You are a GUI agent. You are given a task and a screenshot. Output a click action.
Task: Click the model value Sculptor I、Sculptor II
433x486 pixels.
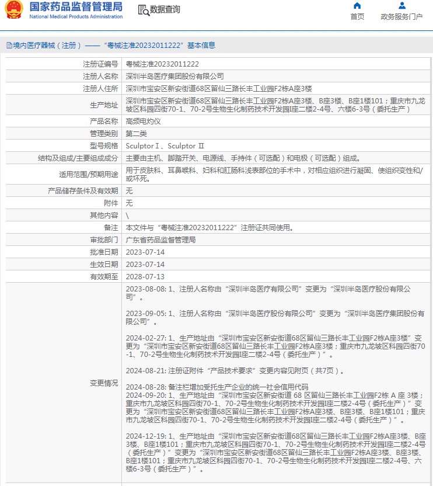(x=165, y=145)
